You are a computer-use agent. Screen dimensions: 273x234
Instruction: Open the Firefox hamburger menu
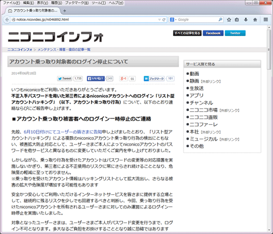pyautogui.click(x=266, y=20)
